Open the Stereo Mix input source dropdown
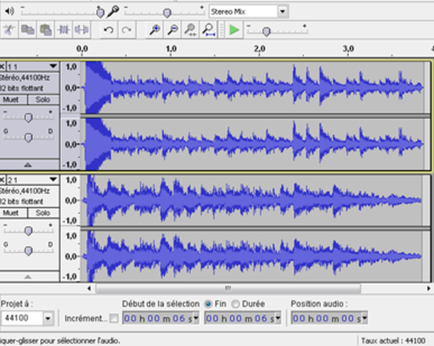Viewport: 434px width, 346px height. pyautogui.click(x=282, y=12)
